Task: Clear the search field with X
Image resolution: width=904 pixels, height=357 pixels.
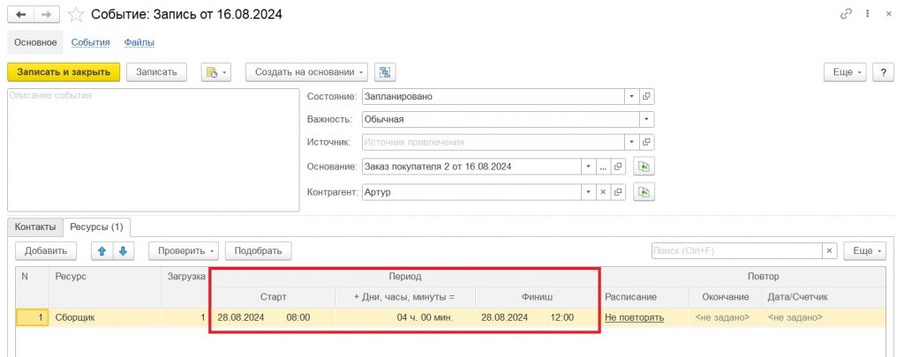Action: click(x=830, y=251)
